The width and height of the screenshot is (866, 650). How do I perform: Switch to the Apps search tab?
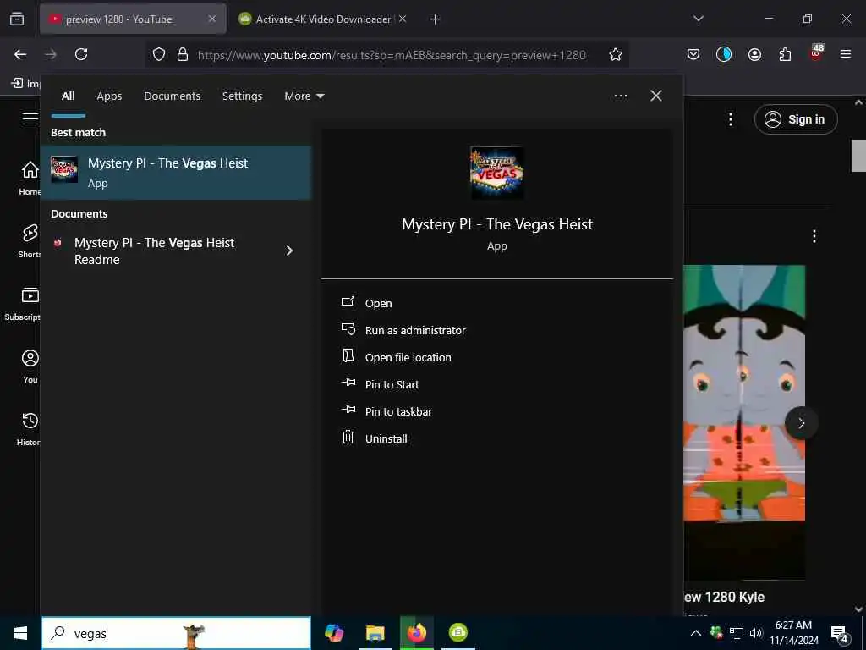(109, 96)
